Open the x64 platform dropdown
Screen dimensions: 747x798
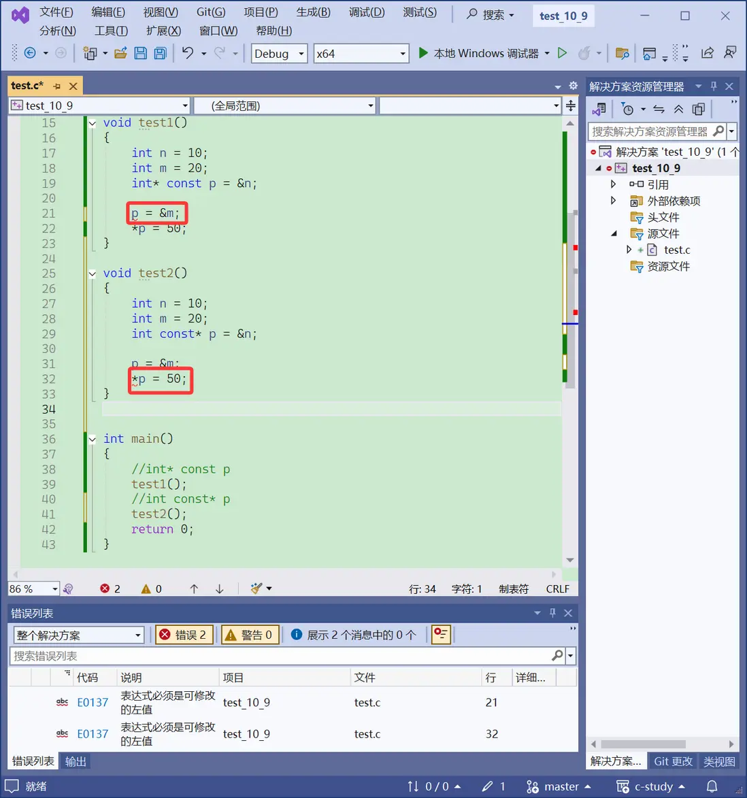(x=361, y=54)
